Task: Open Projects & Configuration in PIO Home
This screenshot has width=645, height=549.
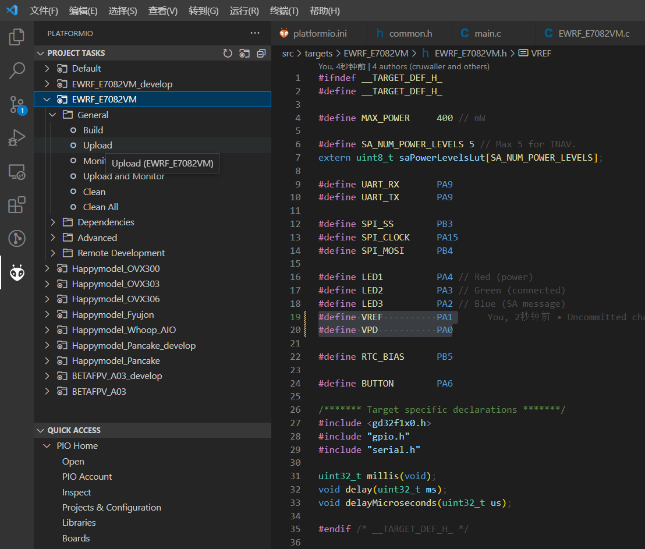Action: tap(112, 508)
